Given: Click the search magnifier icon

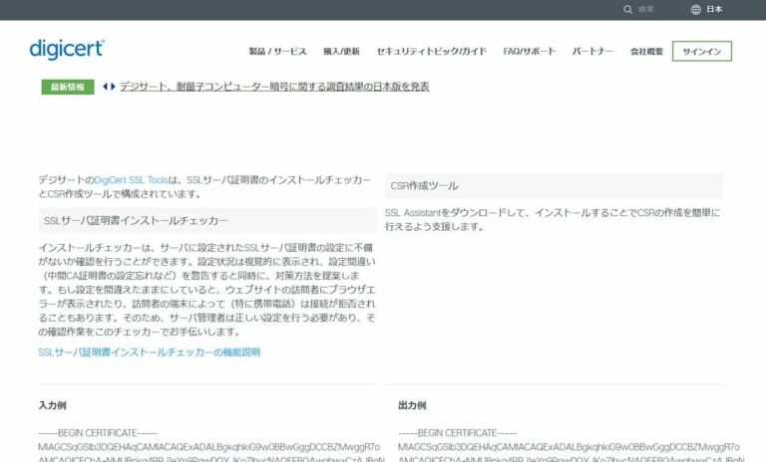Looking at the screenshot, I should pos(627,9).
